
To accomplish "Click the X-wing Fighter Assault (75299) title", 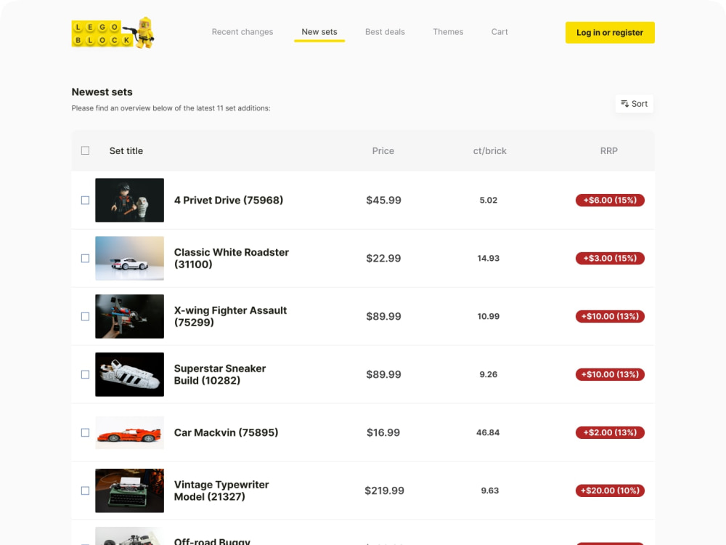I will click(231, 316).
